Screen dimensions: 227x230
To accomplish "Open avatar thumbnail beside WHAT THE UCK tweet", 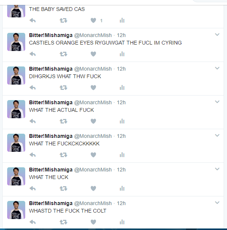I will [16, 176].
